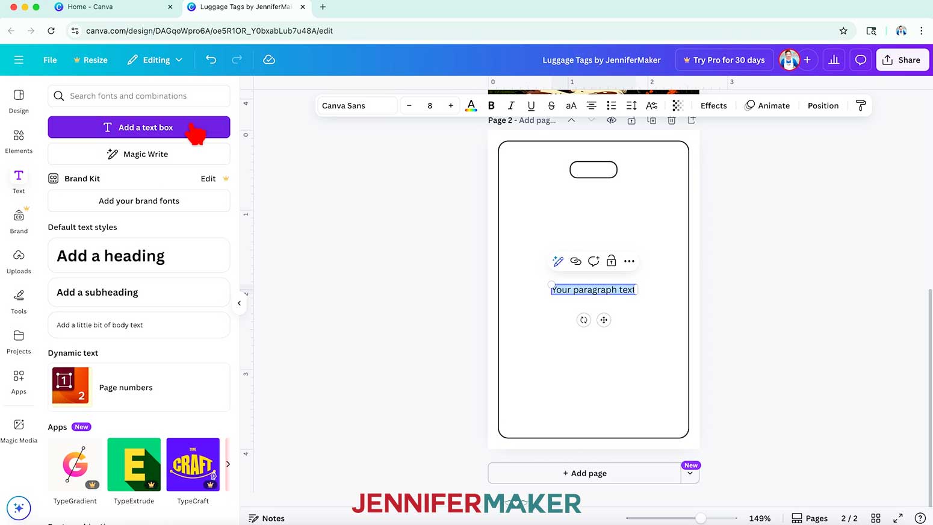Click the rotate handle below text
The image size is (933, 525).
(583, 320)
